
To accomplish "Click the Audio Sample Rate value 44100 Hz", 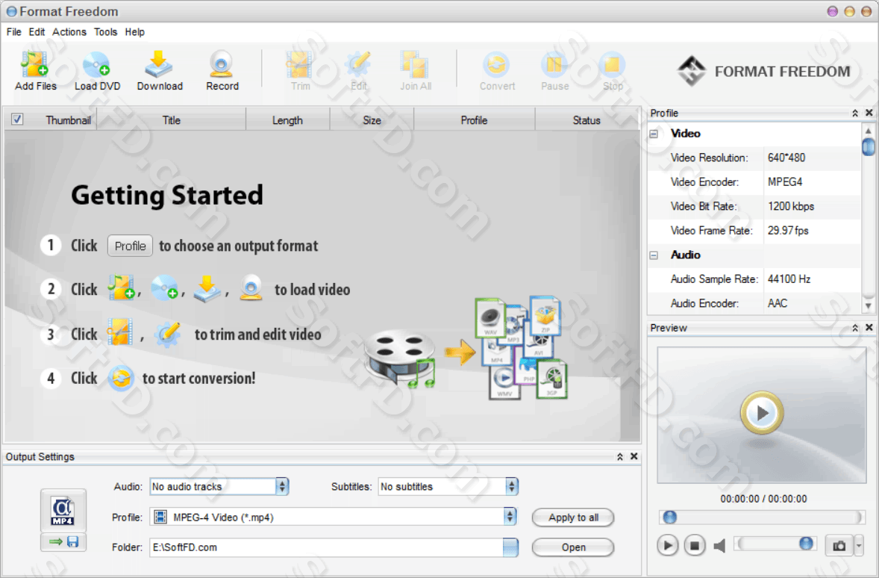I will pyautogui.click(x=789, y=279).
